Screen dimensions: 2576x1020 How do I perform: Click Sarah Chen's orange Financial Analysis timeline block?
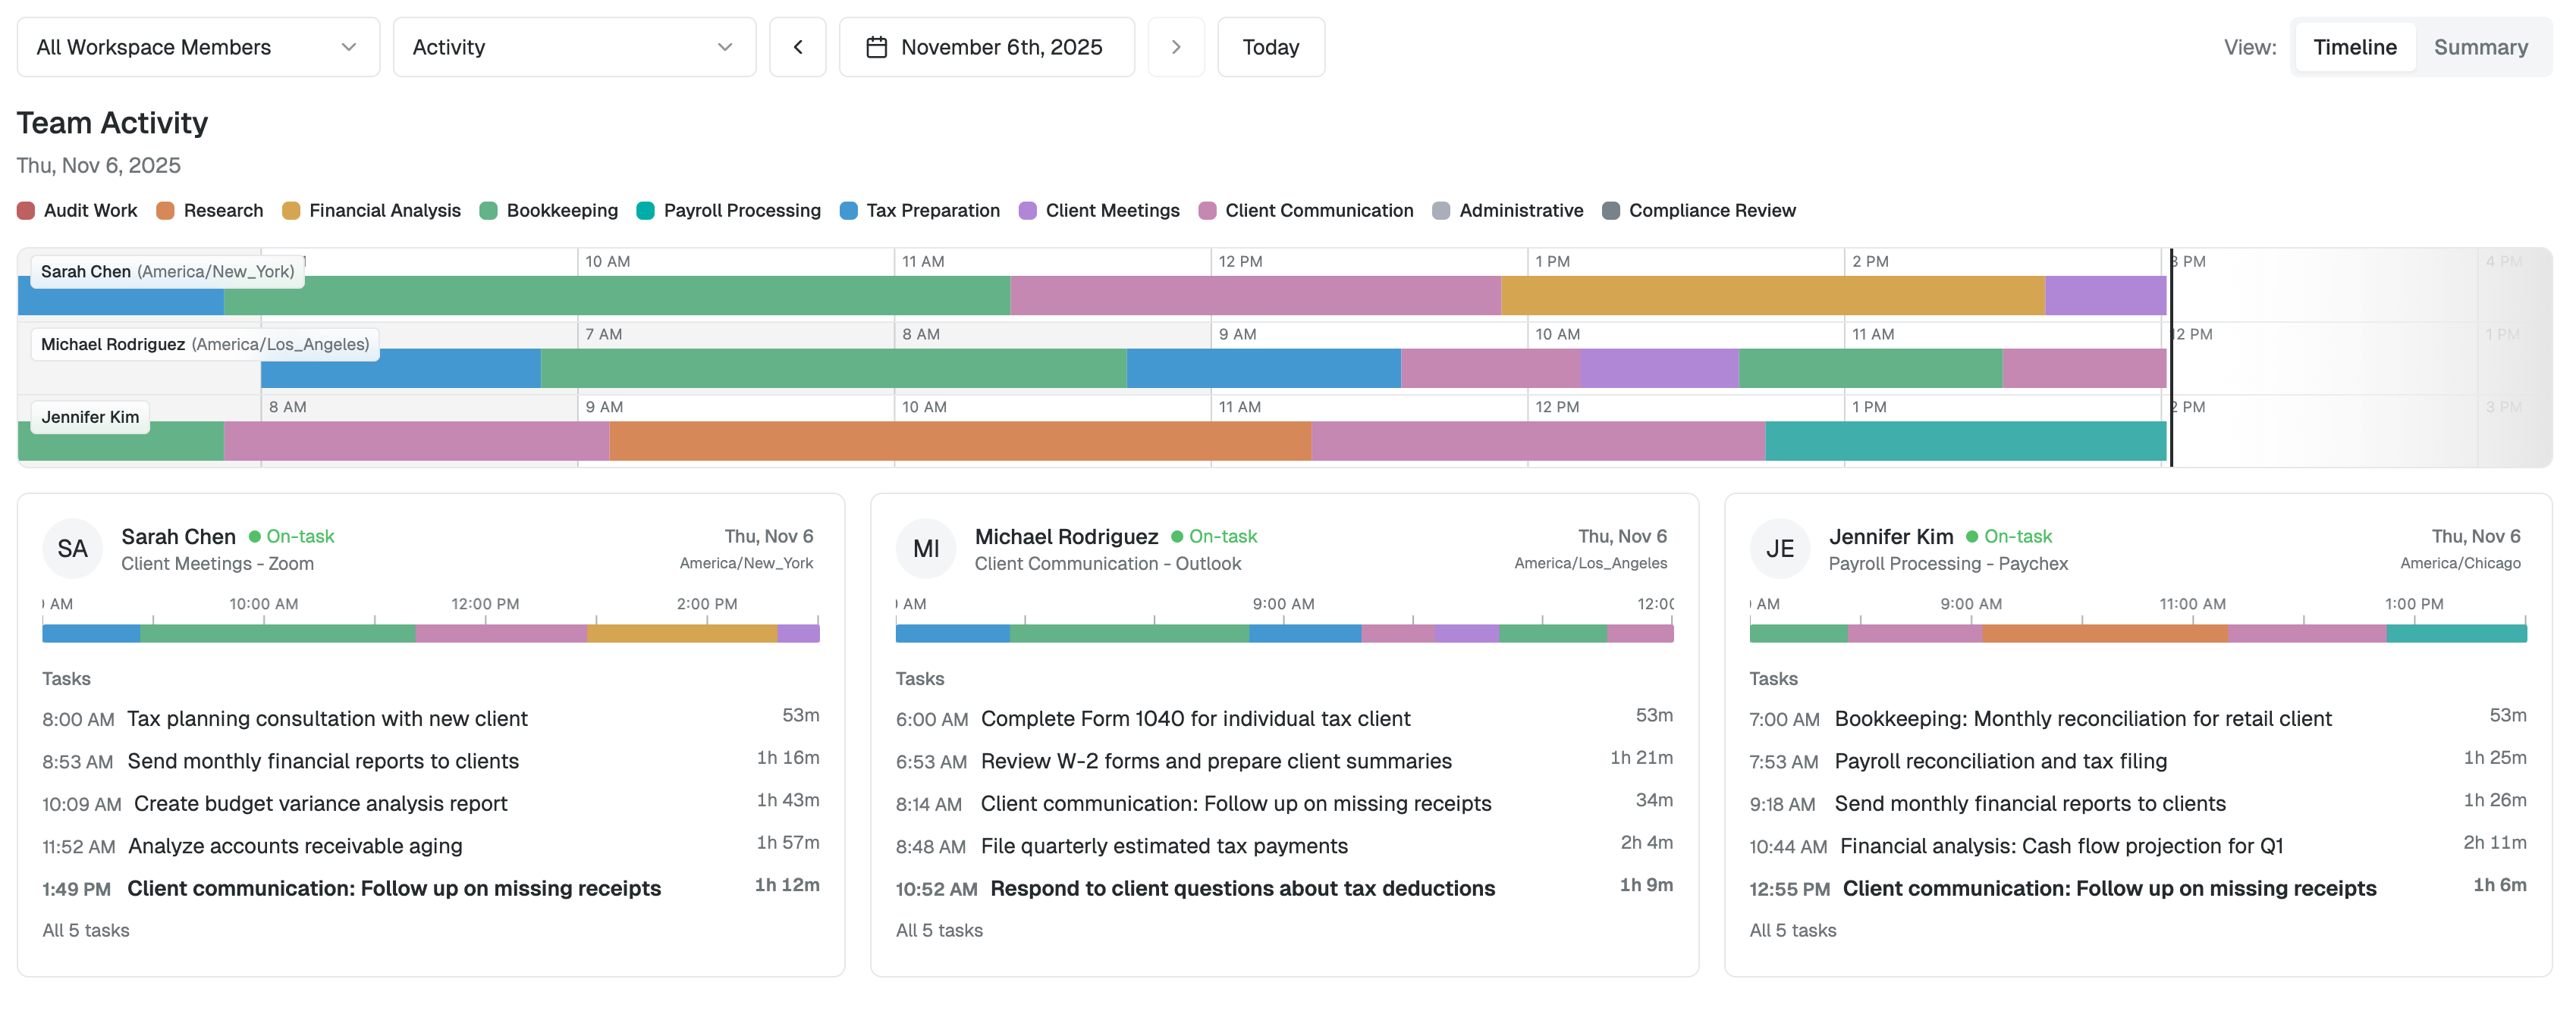point(1771,296)
